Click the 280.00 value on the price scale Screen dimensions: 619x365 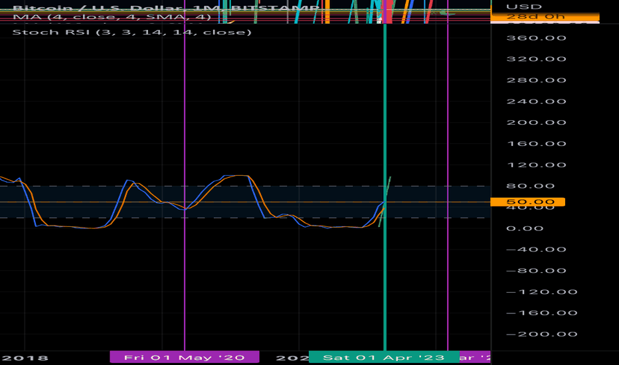[536, 80]
